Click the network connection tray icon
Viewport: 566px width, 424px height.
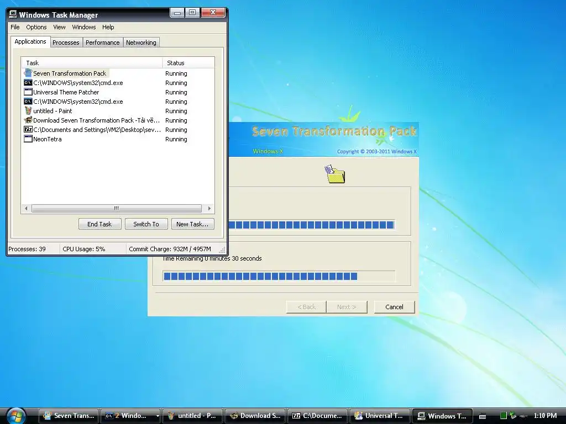click(x=513, y=416)
